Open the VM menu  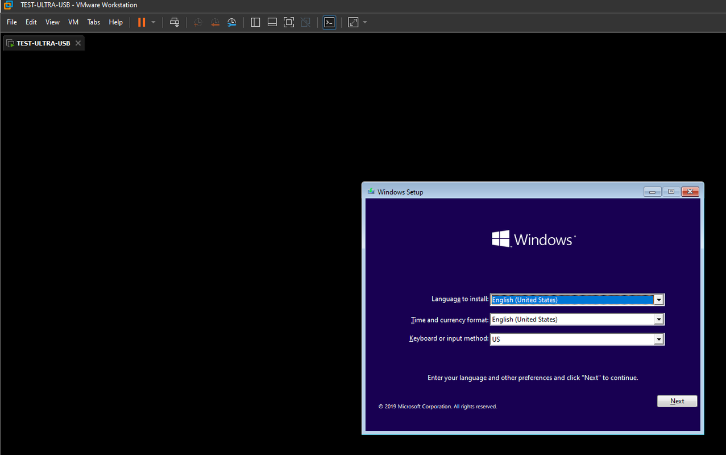[x=73, y=22]
